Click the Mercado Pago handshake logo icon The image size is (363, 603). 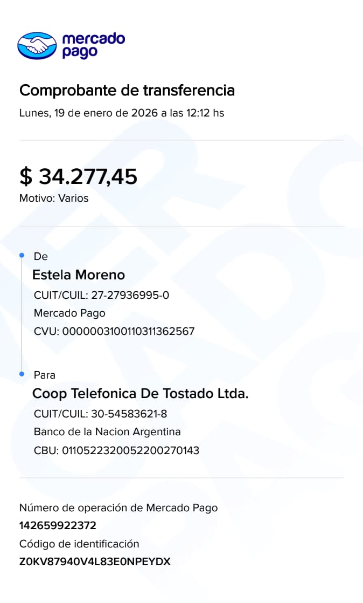coord(38,45)
